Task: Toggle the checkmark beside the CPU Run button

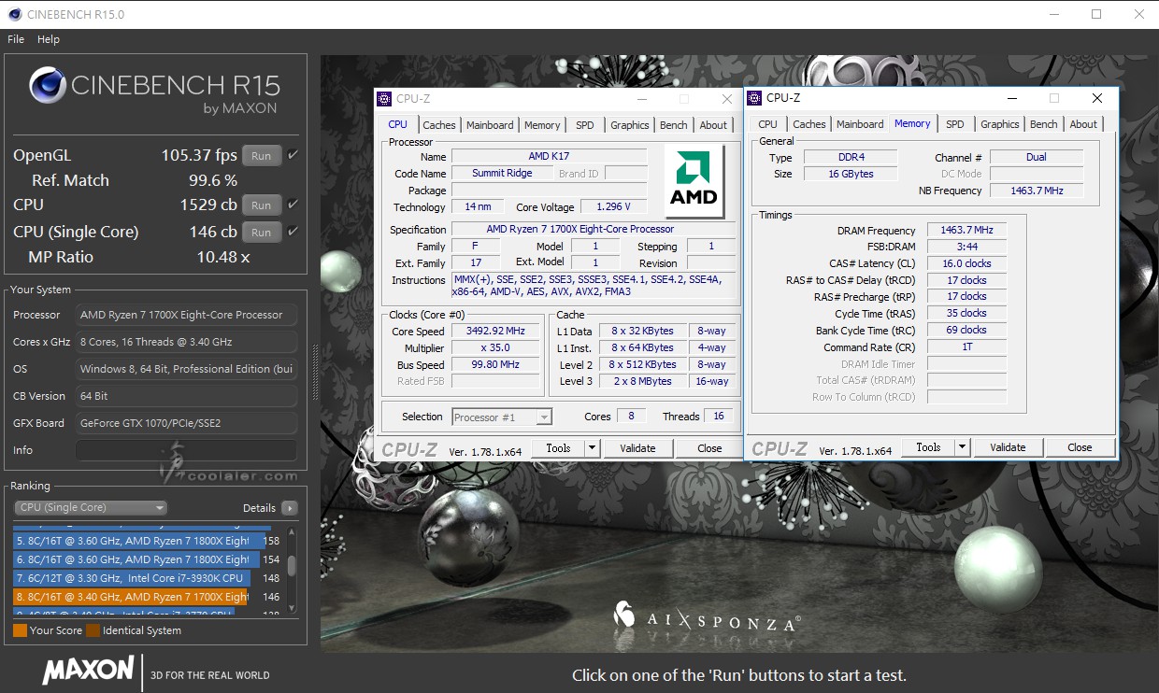Action: (293, 205)
